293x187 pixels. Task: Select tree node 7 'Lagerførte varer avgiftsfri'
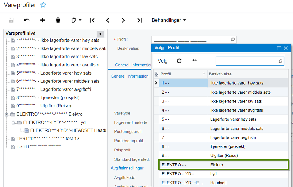coord(54,89)
